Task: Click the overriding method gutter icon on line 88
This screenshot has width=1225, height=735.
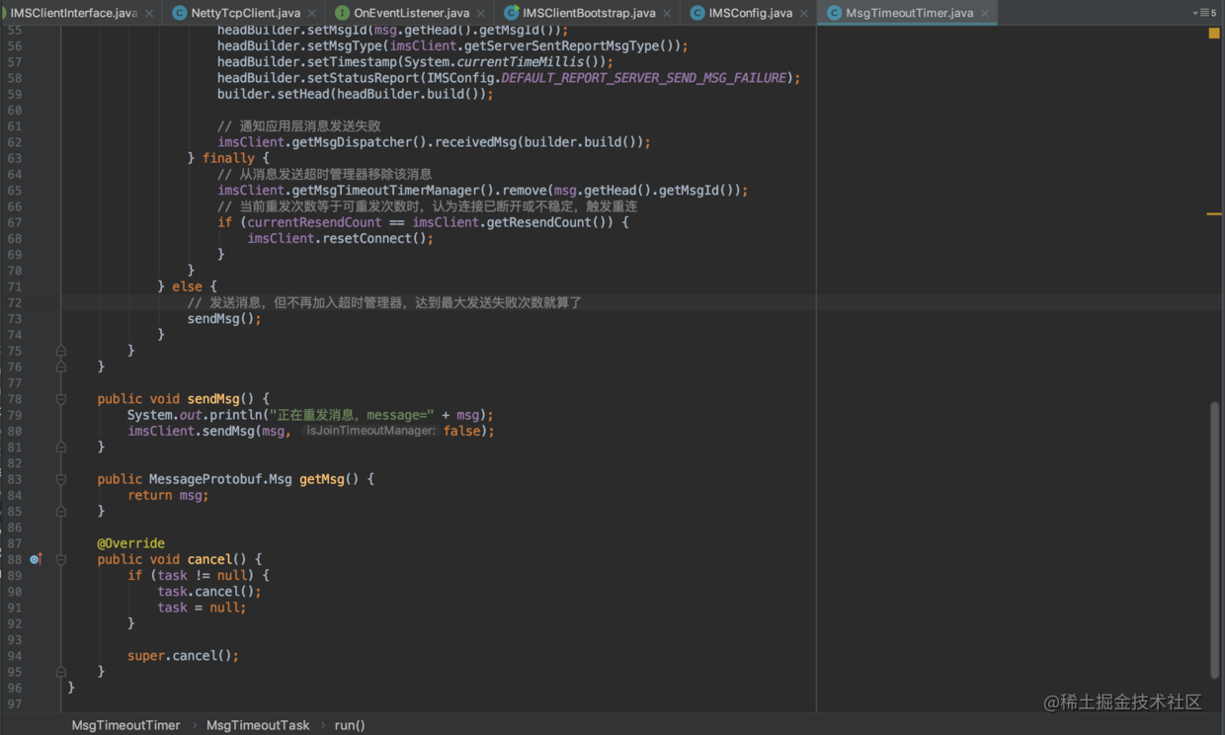Action: point(36,559)
